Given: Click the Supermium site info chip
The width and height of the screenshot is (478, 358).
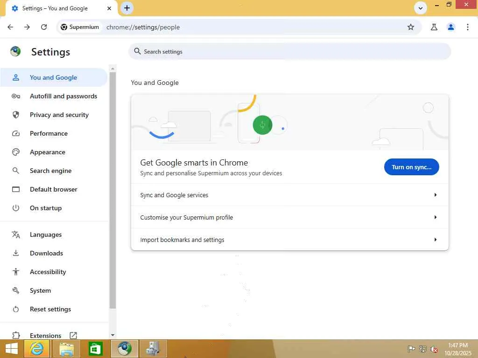Looking at the screenshot, I should pyautogui.click(x=80, y=27).
